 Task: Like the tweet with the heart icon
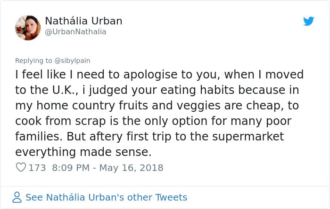[x=21, y=167]
